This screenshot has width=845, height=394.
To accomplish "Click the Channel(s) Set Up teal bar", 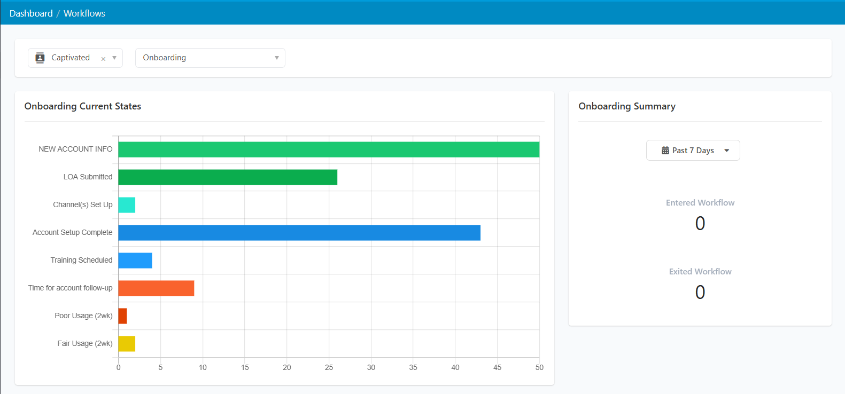I will (127, 205).
